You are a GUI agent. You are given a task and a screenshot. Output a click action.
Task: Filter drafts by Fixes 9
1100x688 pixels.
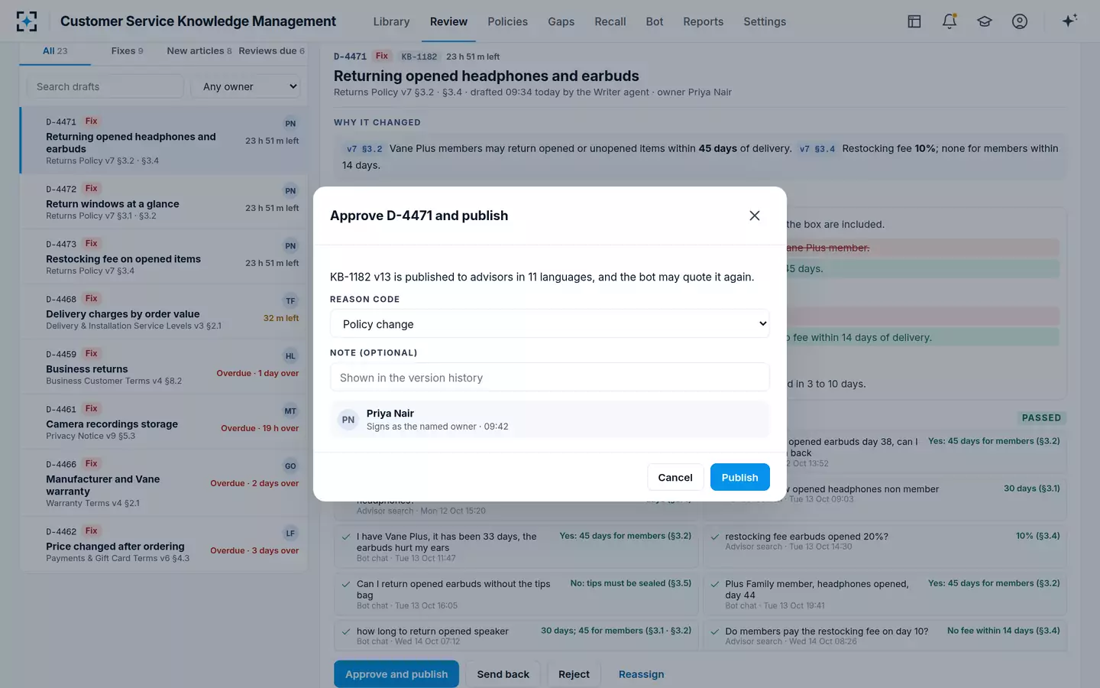point(127,50)
